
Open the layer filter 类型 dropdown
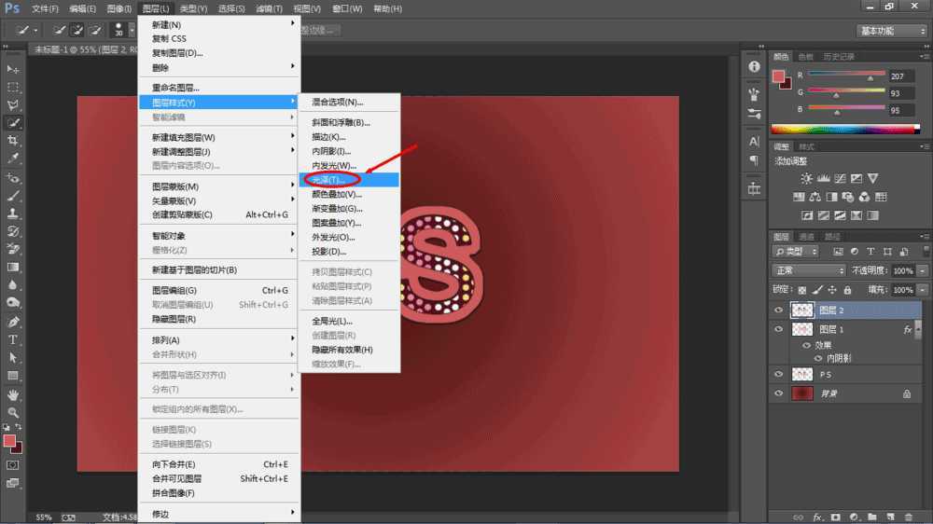(796, 252)
